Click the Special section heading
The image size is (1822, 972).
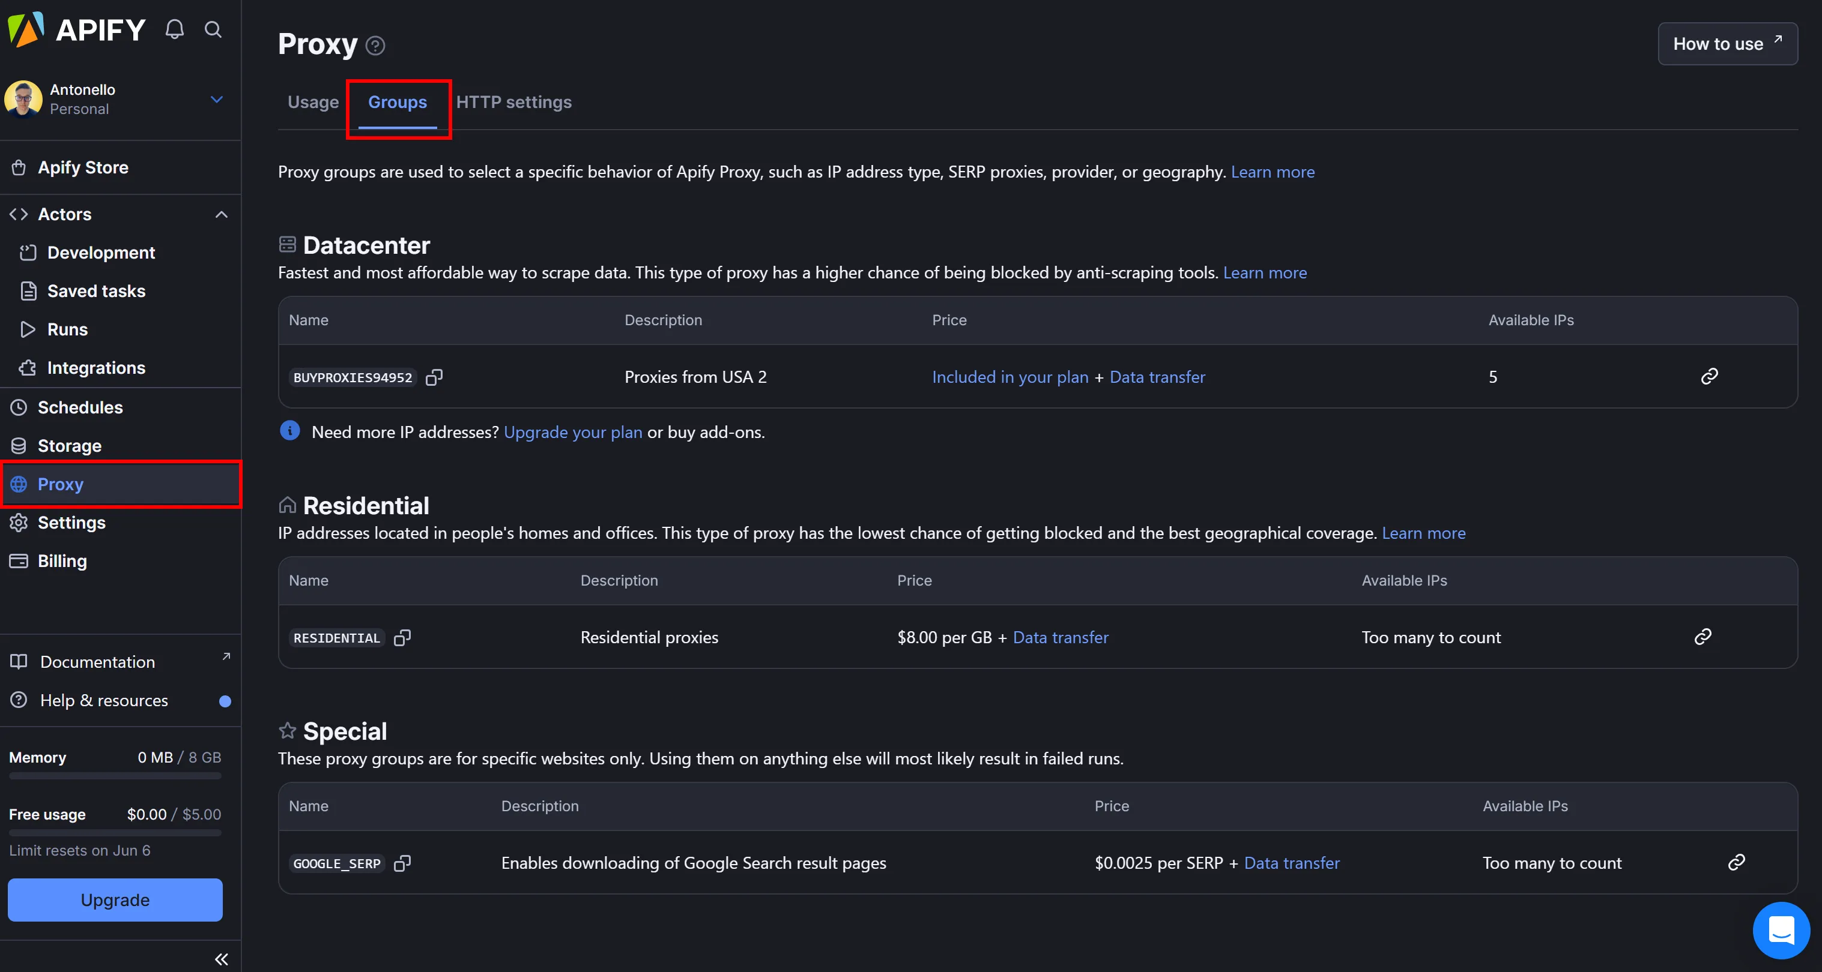coord(345,731)
